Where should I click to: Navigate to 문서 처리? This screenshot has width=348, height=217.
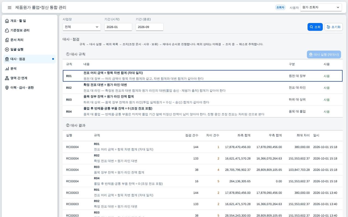30,40
